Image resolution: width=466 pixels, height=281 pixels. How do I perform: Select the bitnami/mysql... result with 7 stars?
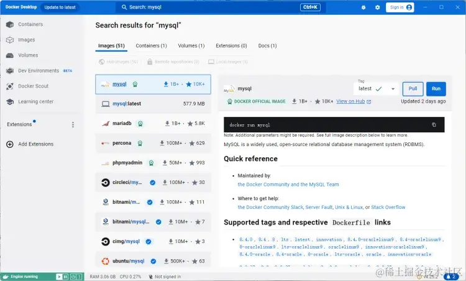tap(153, 222)
